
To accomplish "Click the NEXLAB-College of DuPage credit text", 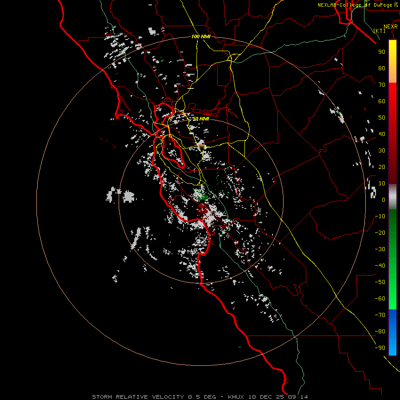I will click(x=358, y=5).
